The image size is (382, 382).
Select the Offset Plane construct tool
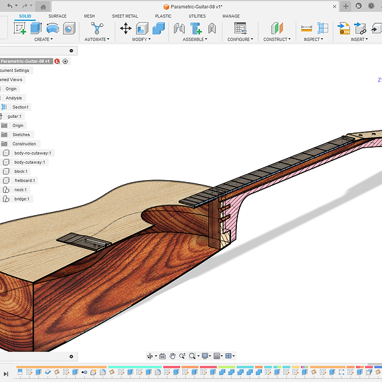pyautogui.click(x=277, y=28)
